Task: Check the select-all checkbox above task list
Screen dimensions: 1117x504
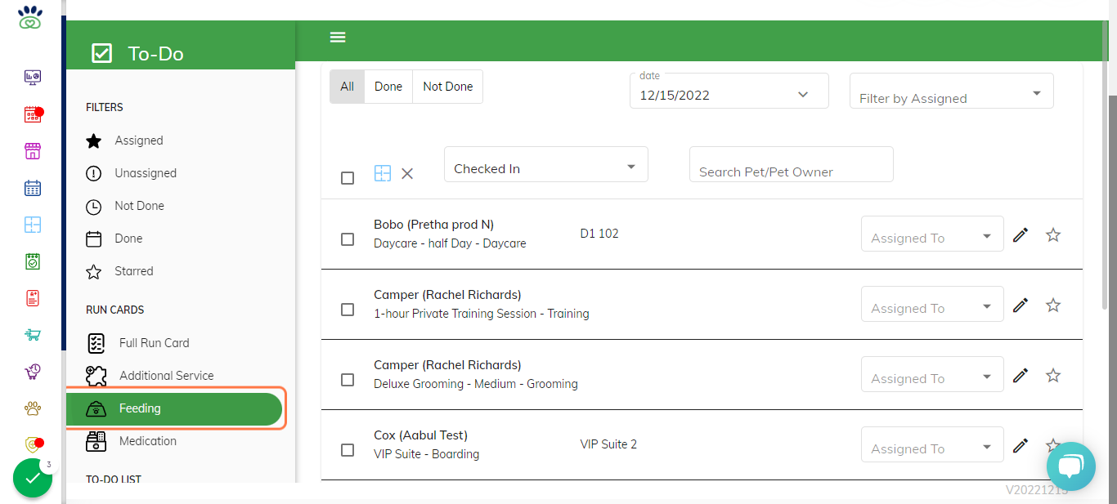Action: [348, 178]
